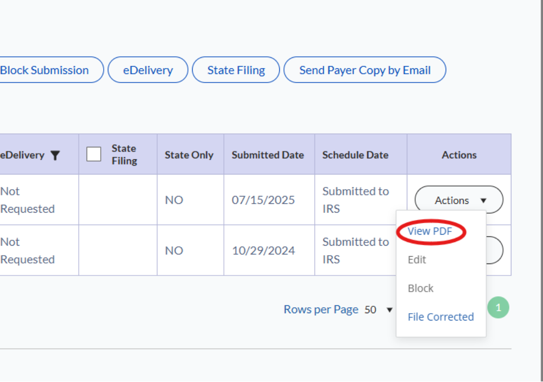This screenshot has height=382, width=543.
Task: Sort by the Submitted Date column
Action: point(268,155)
